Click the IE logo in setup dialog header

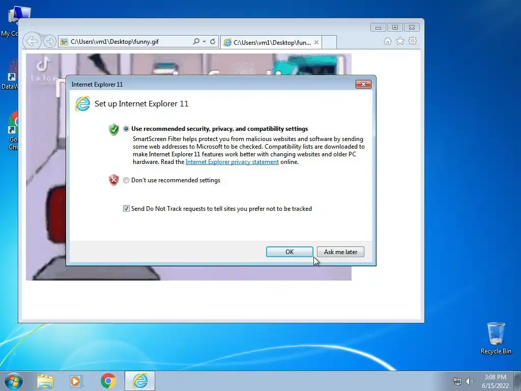point(83,104)
